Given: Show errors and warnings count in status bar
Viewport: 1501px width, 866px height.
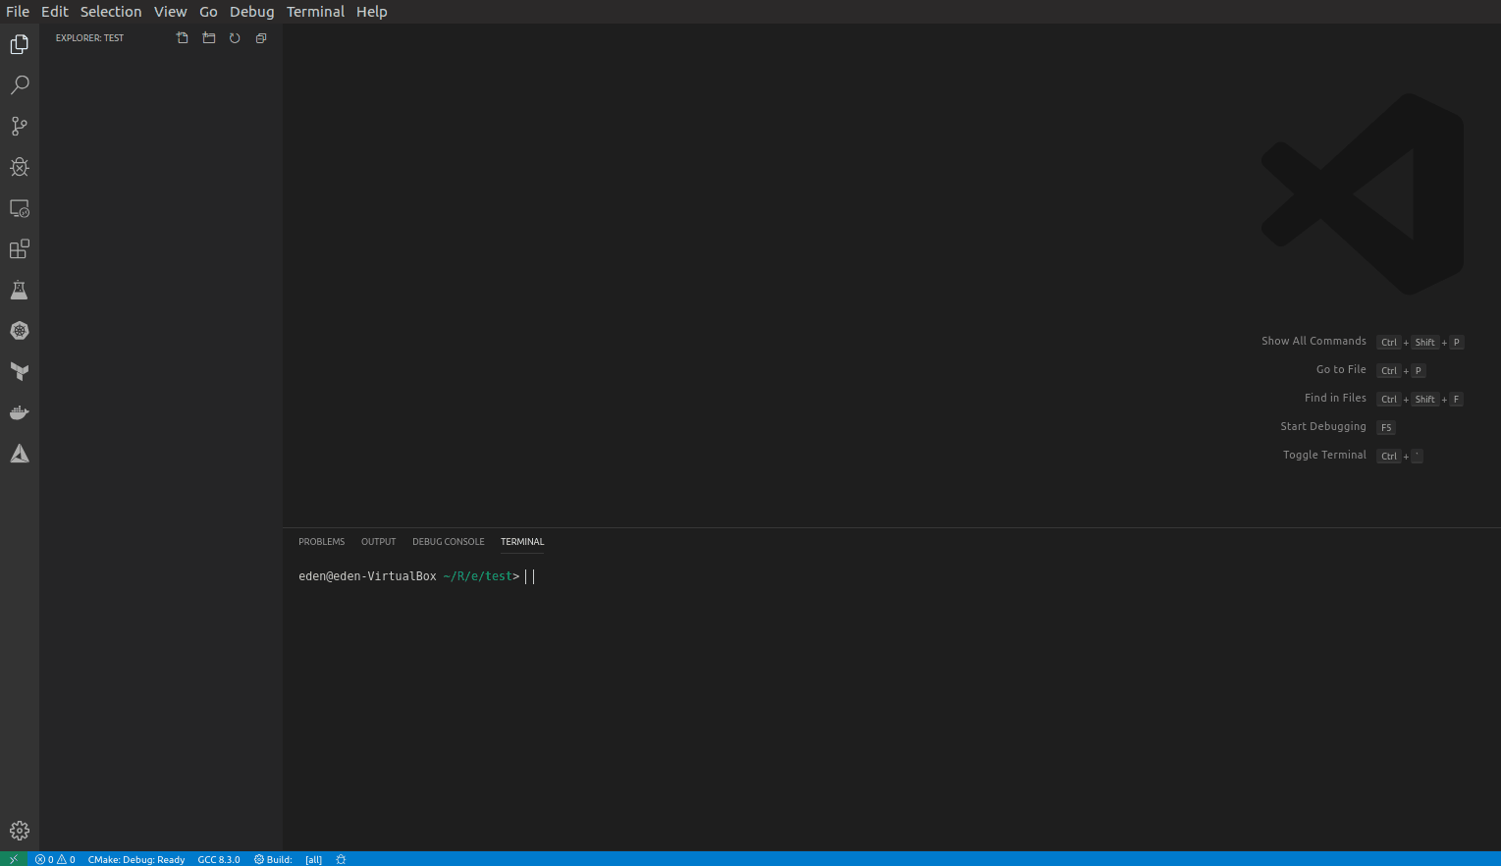Looking at the screenshot, I should [x=55, y=859].
